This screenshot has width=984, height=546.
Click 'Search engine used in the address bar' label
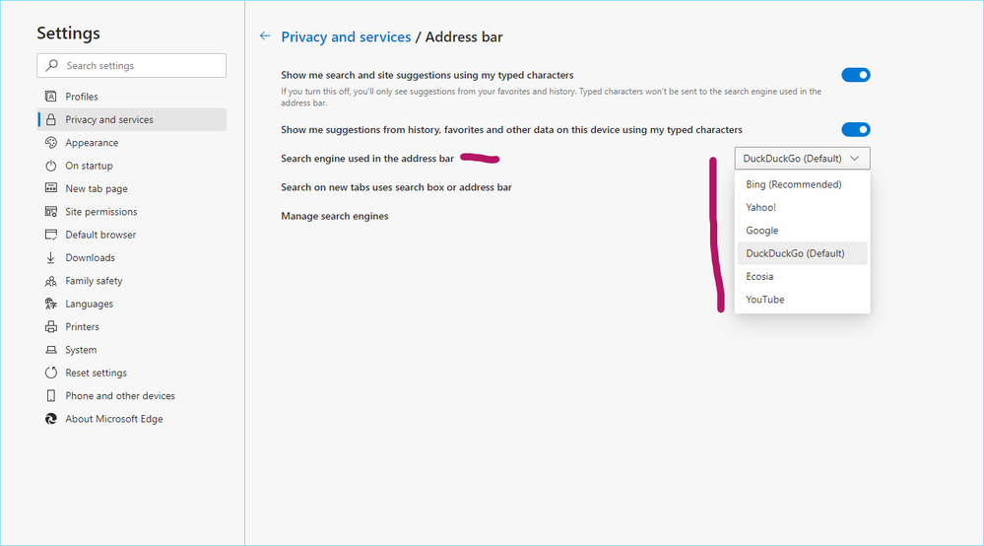tap(367, 158)
